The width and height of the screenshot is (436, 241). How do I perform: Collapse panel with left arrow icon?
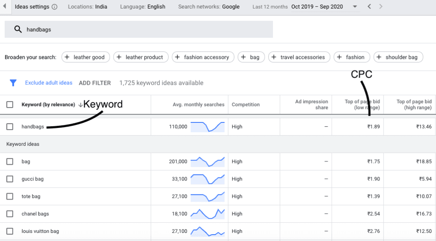tap(4, 7)
